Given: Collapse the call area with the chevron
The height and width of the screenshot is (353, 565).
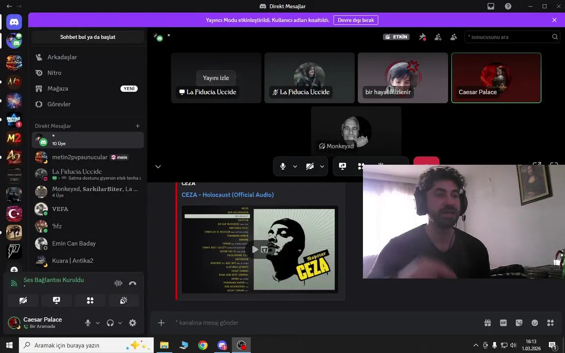Looking at the screenshot, I should click(x=158, y=166).
